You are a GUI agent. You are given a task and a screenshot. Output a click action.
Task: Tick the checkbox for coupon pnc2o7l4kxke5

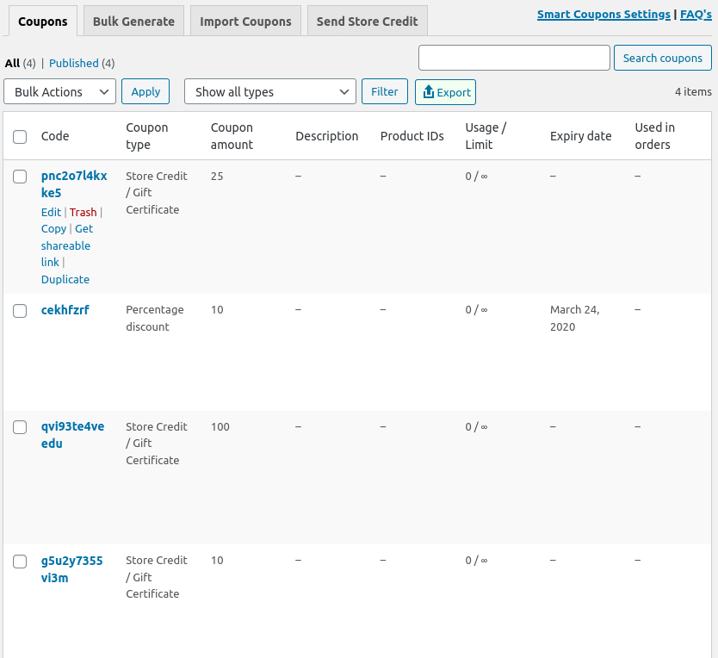pos(20,177)
